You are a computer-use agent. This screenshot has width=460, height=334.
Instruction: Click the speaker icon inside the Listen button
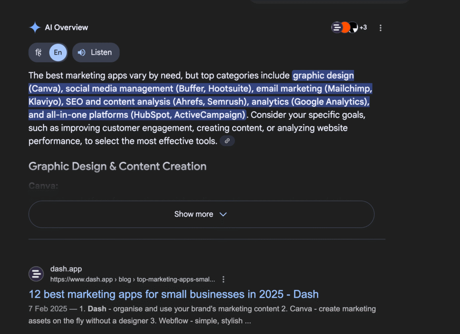tap(81, 52)
